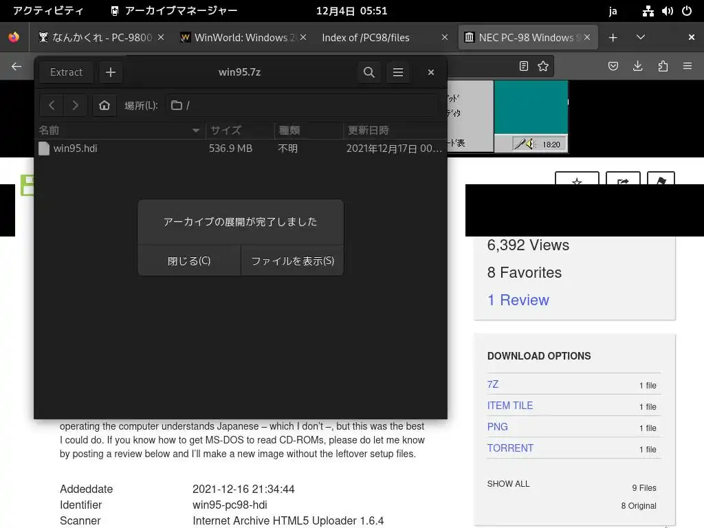Click the network status icon in the top bar
Image resolution: width=704 pixels, height=528 pixels.
pos(648,11)
